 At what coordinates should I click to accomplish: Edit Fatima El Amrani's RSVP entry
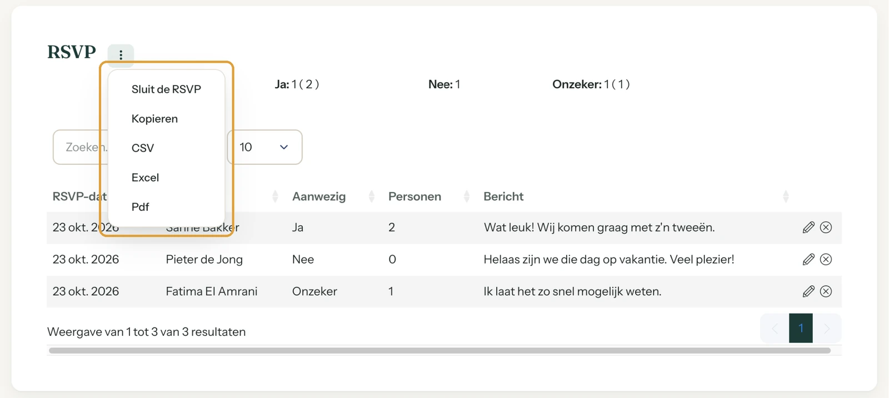[x=808, y=291]
